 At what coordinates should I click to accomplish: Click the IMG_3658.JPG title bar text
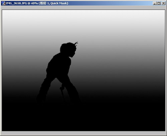pos(16,3)
